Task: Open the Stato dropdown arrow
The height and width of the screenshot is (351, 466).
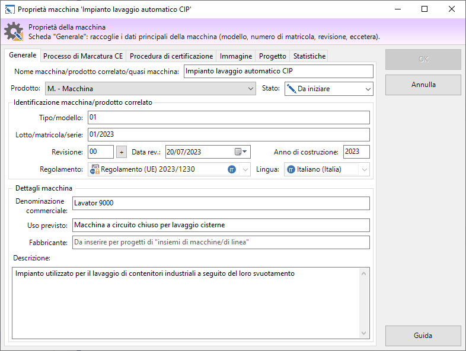Action: coord(368,89)
